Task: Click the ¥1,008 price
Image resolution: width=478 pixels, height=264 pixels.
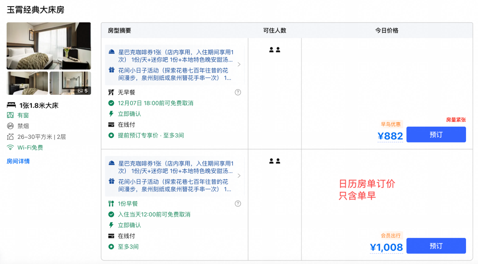Action: click(386, 247)
